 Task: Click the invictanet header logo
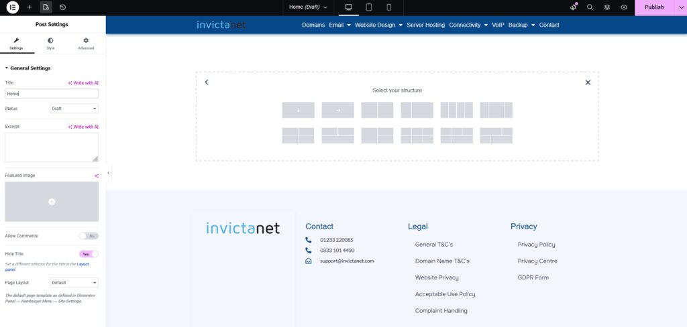pyautogui.click(x=221, y=25)
